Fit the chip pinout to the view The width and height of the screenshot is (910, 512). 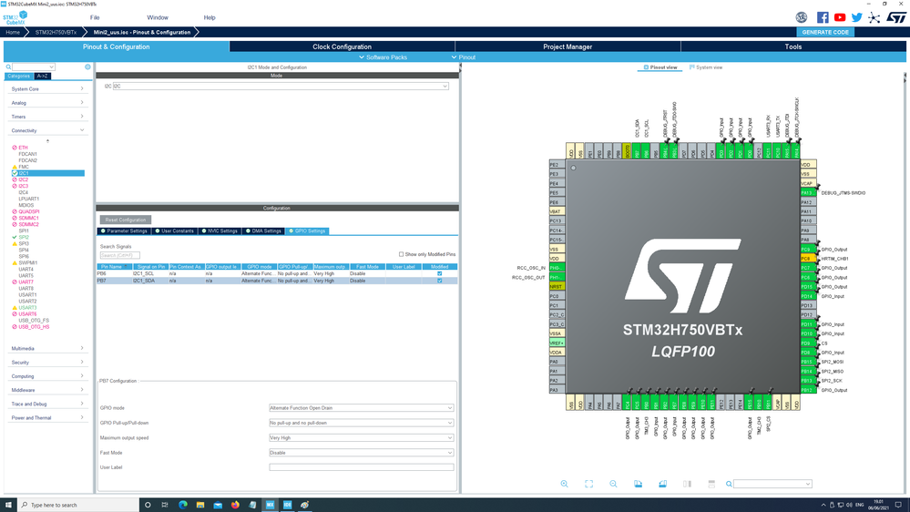588,484
